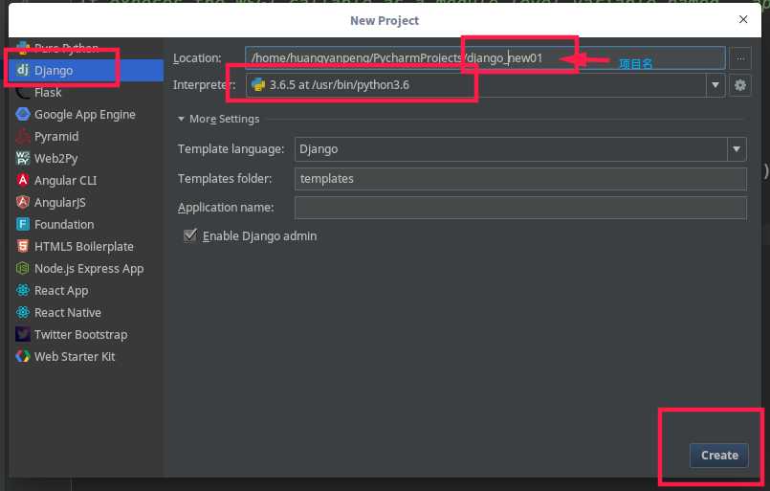
Task: Select Web2Py project type
Action: pyautogui.click(x=86, y=158)
